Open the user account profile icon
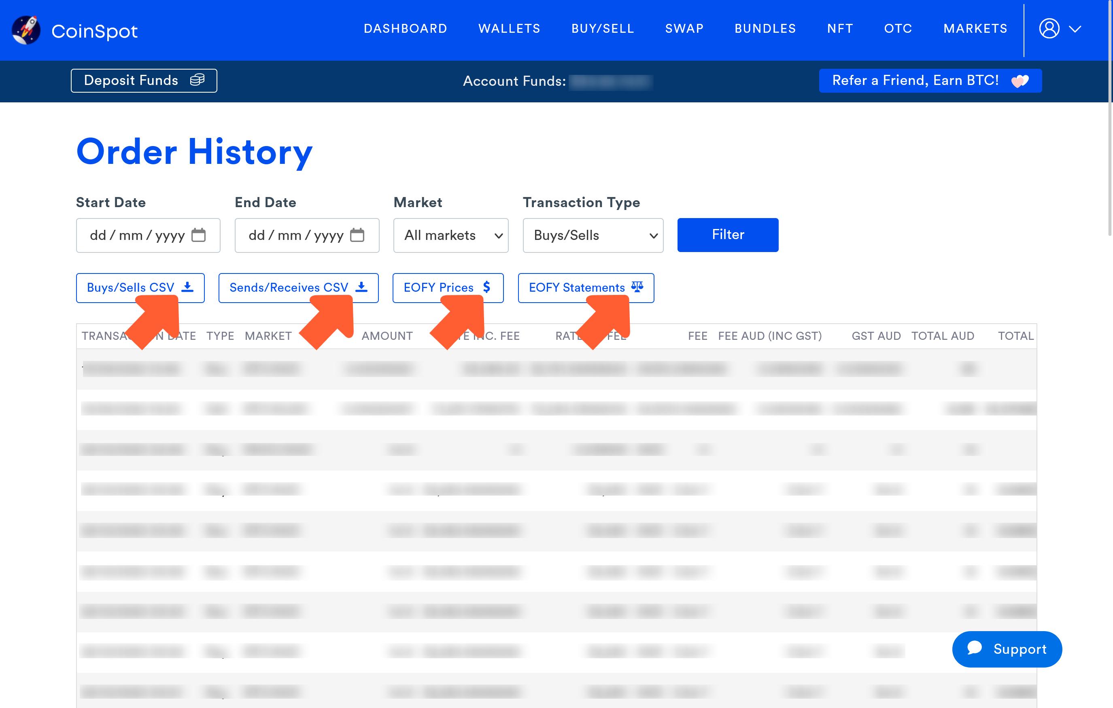Image resolution: width=1113 pixels, height=708 pixels. 1050,29
